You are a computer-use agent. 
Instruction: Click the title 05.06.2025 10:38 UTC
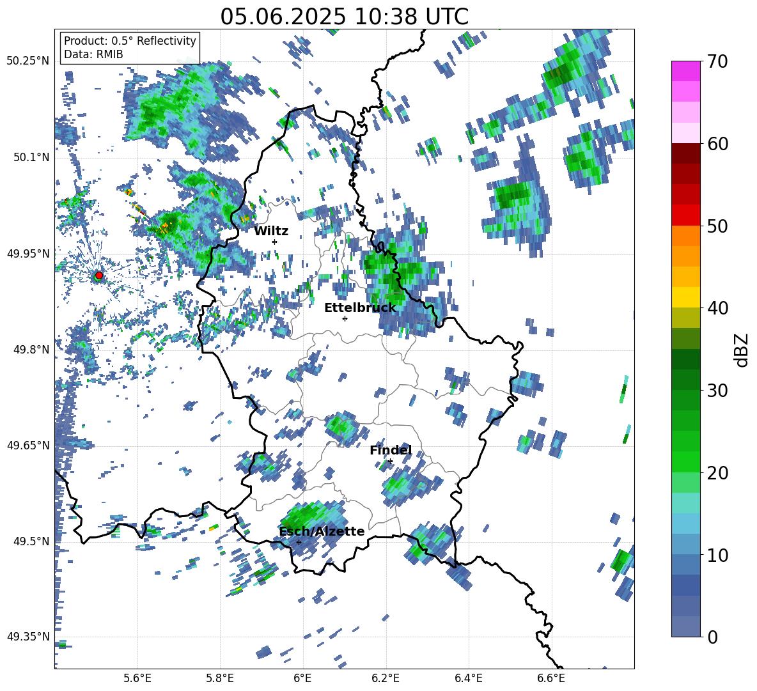[344, 17]
